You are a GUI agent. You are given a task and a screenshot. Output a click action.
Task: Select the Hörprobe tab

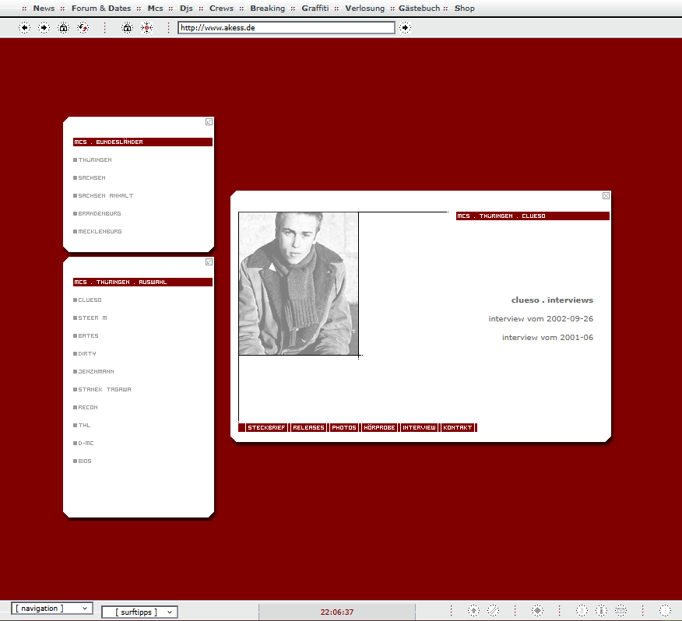pos(380,428)
